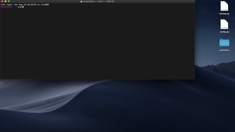Maximize the Terminal window with green button
This screenshot has width=235, height=132.
point(9,1)
